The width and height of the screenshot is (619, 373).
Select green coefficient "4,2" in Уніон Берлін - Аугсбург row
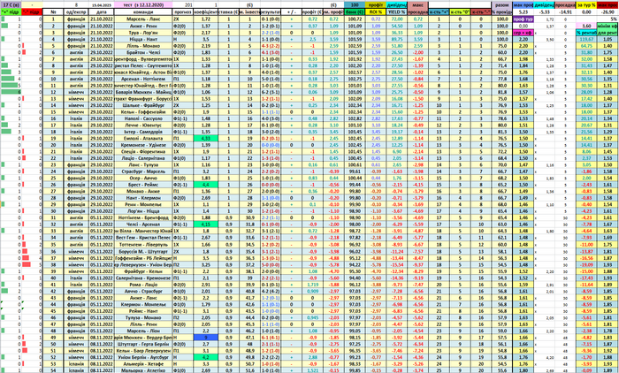206,357
